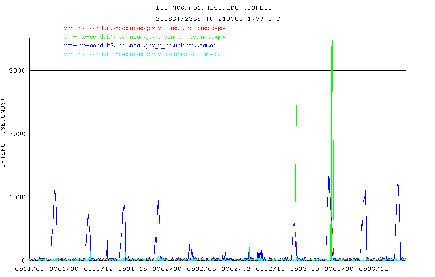The image size is (435, 277).
Task: Select the green conduit1 v_conduit.ncep.noaa.gov legend entry
Action: click(145, 37)
